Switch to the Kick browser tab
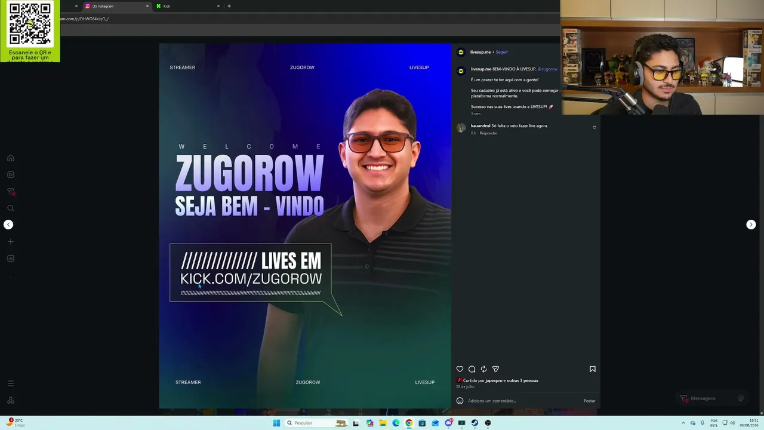This screenshot has width=764, height=430. pyautogui.click(x=188, y=6)
